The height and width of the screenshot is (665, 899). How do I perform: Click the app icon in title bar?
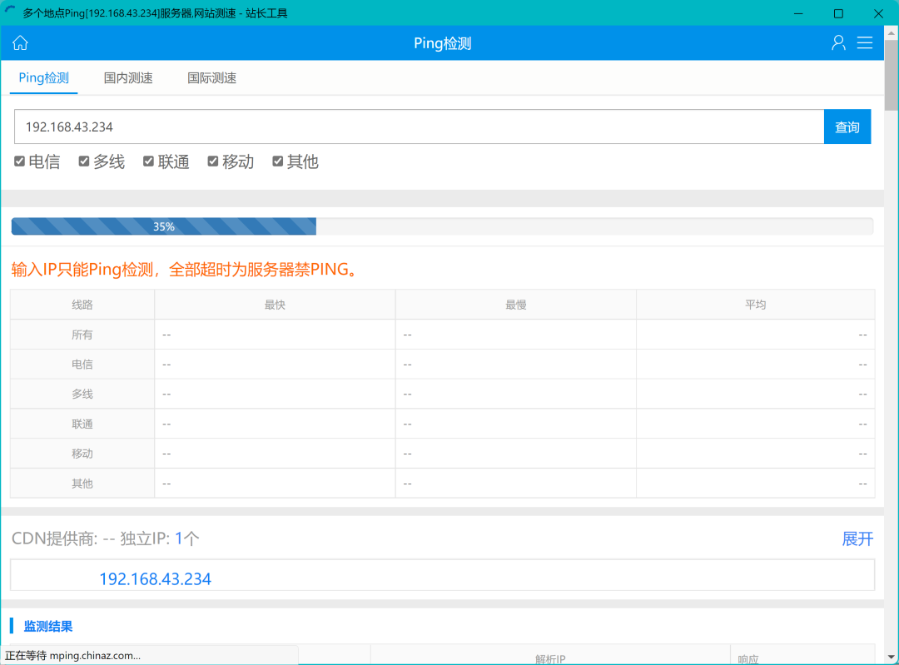(x=11, y=13)
